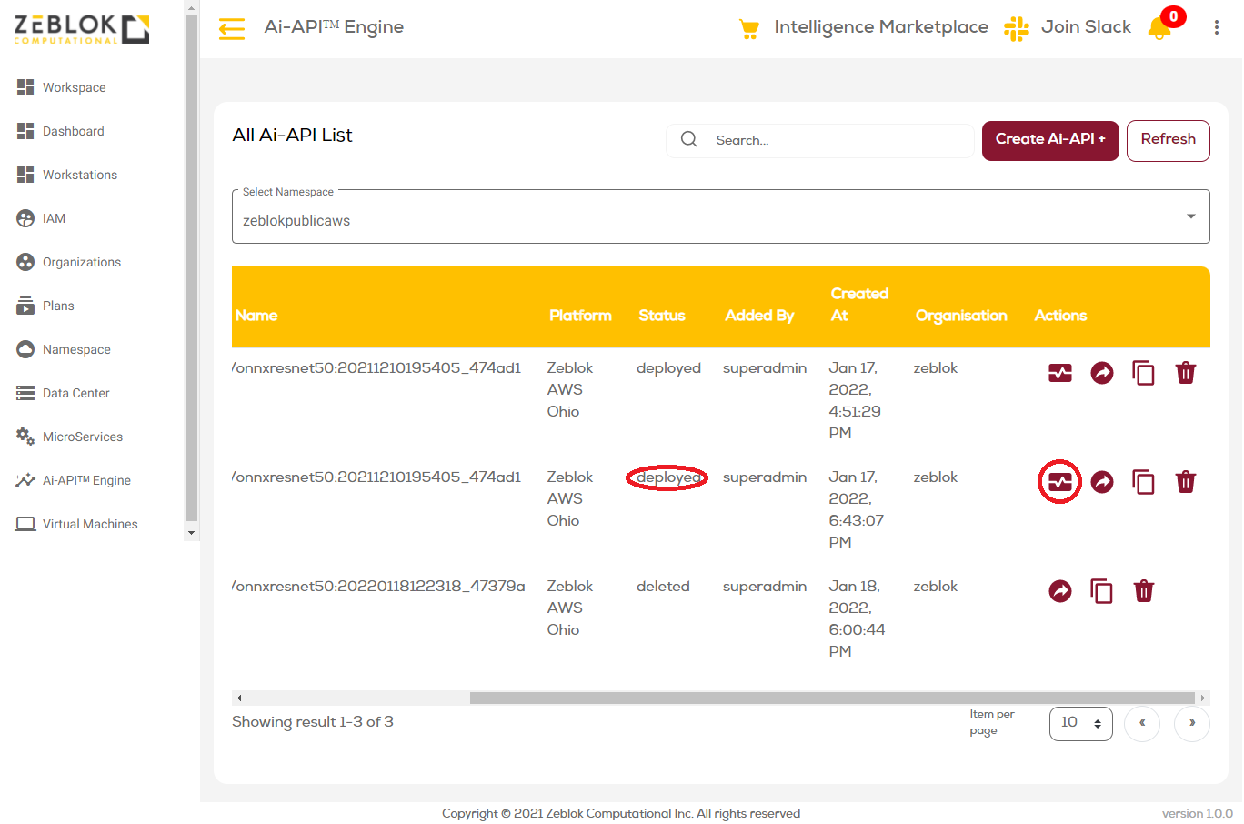The height and width of the screenshot is (824, 1244).
Task: Click the Search input field
Action: 837,140
